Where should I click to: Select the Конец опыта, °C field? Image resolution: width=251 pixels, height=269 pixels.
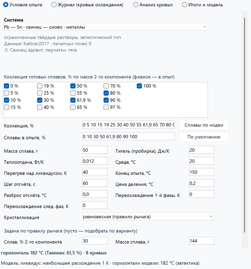click(201, 172)
